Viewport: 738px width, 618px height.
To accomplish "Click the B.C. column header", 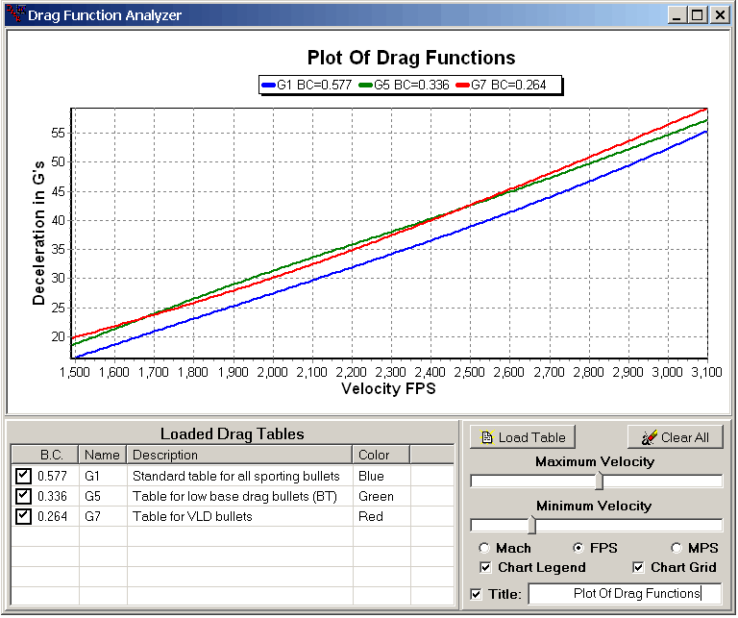I will pos(45,455).
